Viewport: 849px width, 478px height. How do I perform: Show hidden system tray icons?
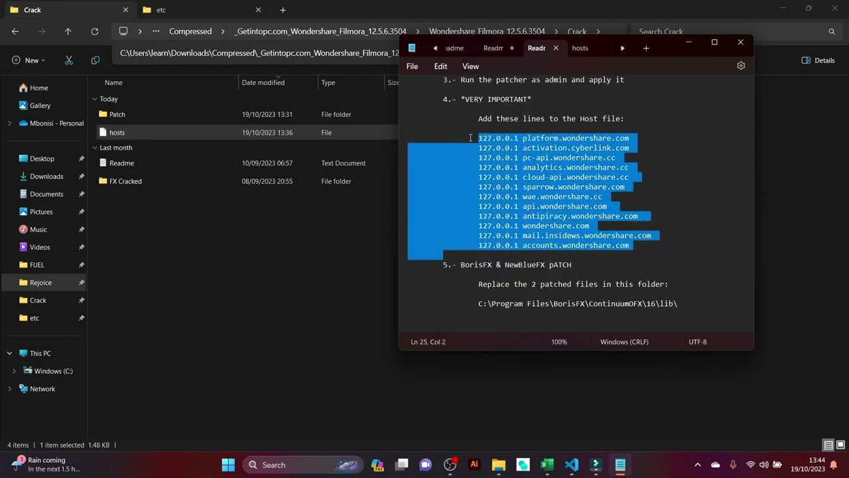tap(697, 465)
